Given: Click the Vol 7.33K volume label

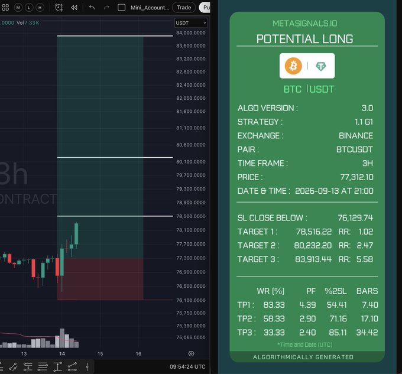Looking at the screenshot, I should pyautogui.click(x=28, y=22).
